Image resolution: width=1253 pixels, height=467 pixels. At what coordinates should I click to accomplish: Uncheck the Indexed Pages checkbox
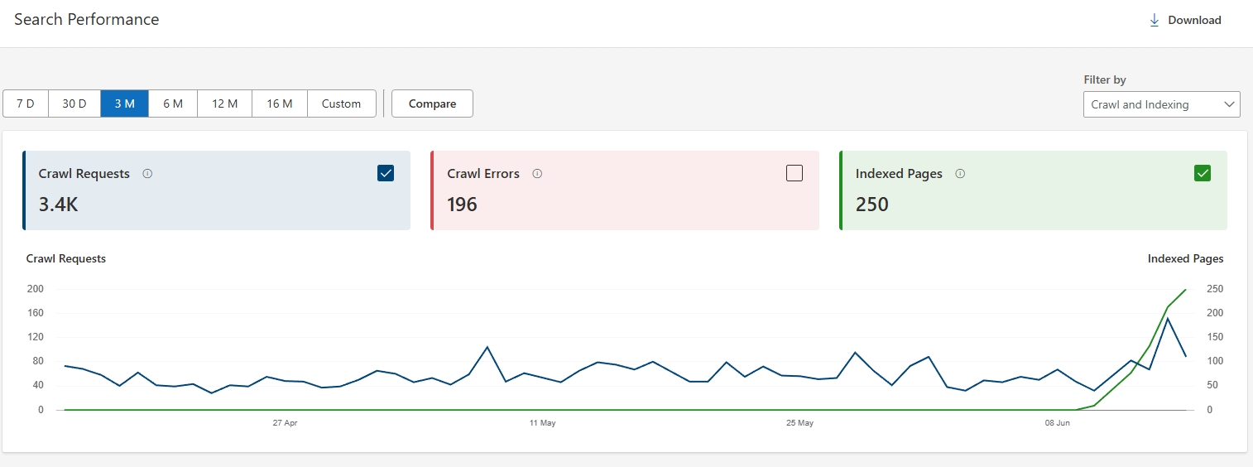point(1203,173)
